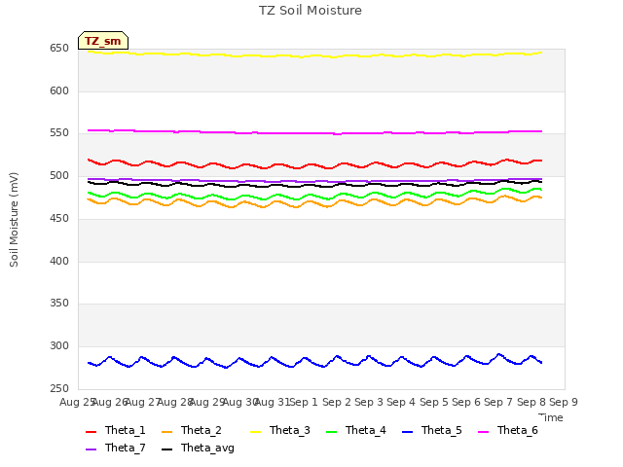The width and height of the screenshot is (623, 467).
Task: Click the Sep 7 x-axis date label
Action: coord(498,402)
